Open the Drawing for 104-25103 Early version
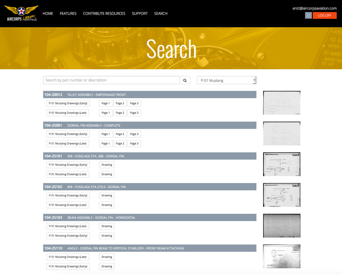342x274 pixels. (107, 235)
